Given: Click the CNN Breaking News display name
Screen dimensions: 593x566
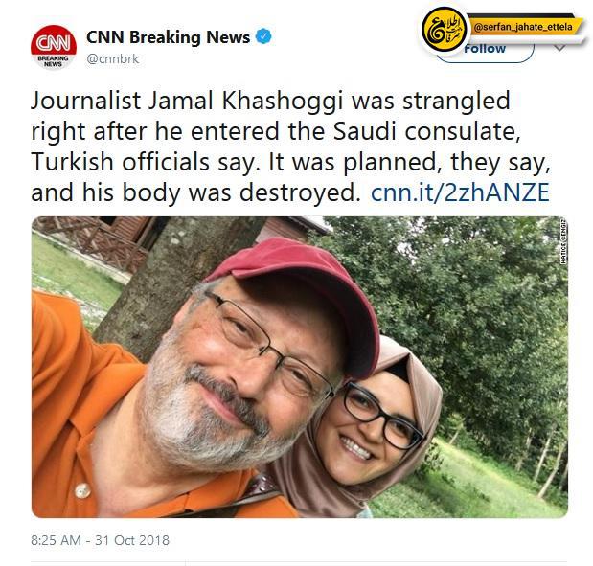Looking at the screenshot, I should 168,37.
